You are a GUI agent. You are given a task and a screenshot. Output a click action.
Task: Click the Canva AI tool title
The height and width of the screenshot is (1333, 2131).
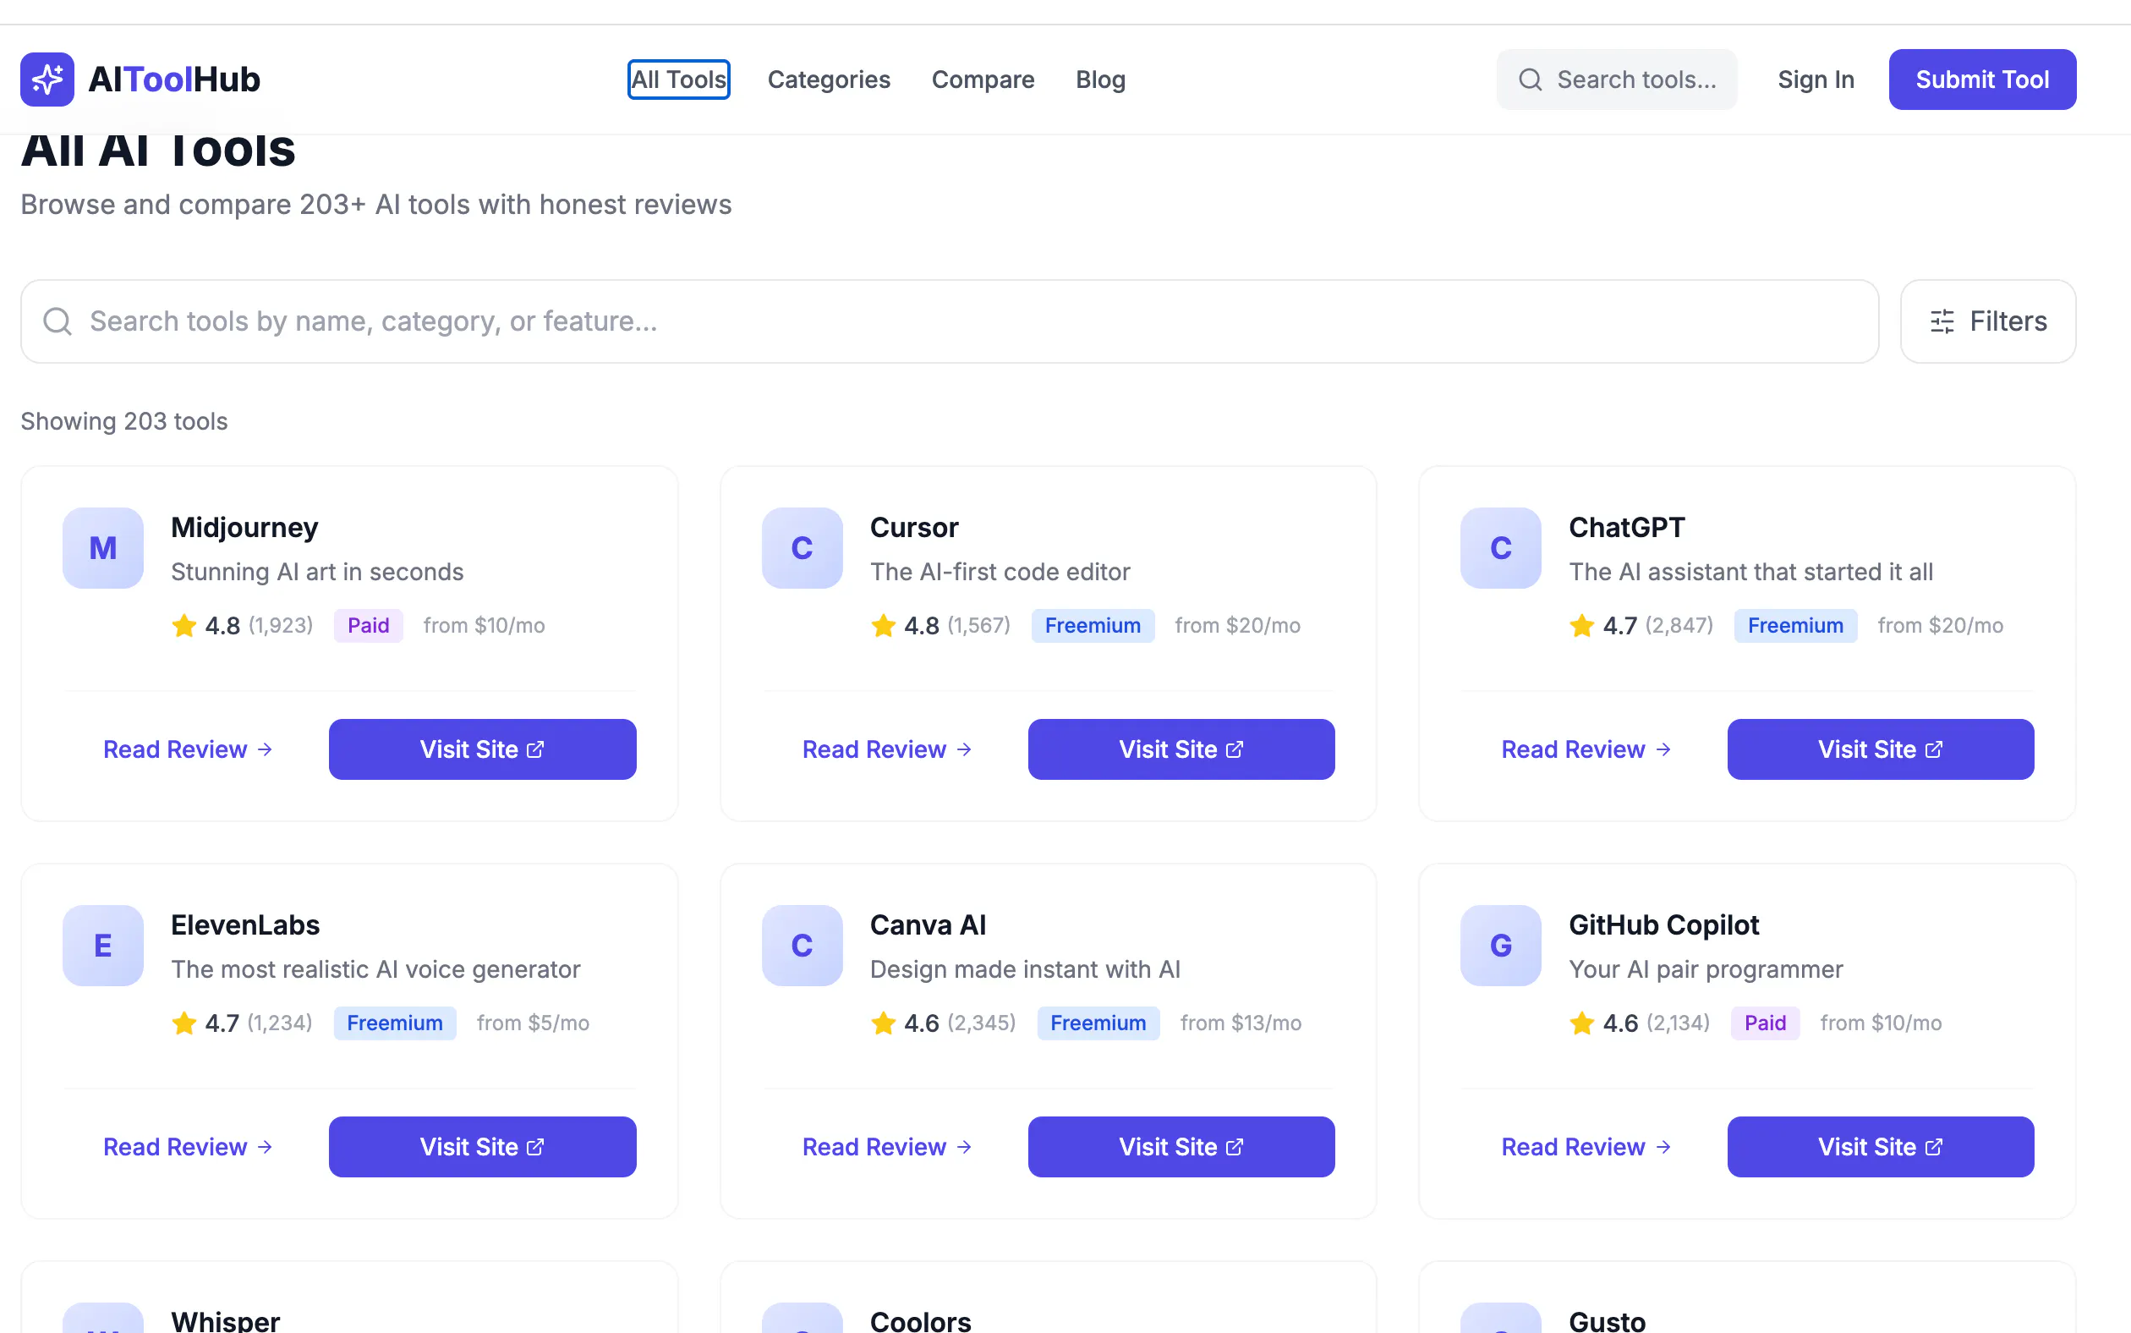928,924
